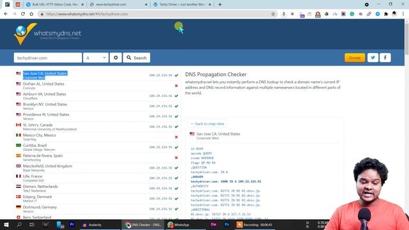Open the Windows Start menu

(6, 224)
